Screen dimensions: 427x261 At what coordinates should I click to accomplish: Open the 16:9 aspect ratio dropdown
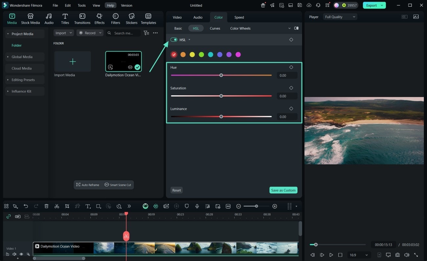pyautogui.click(x=358, y=255)
